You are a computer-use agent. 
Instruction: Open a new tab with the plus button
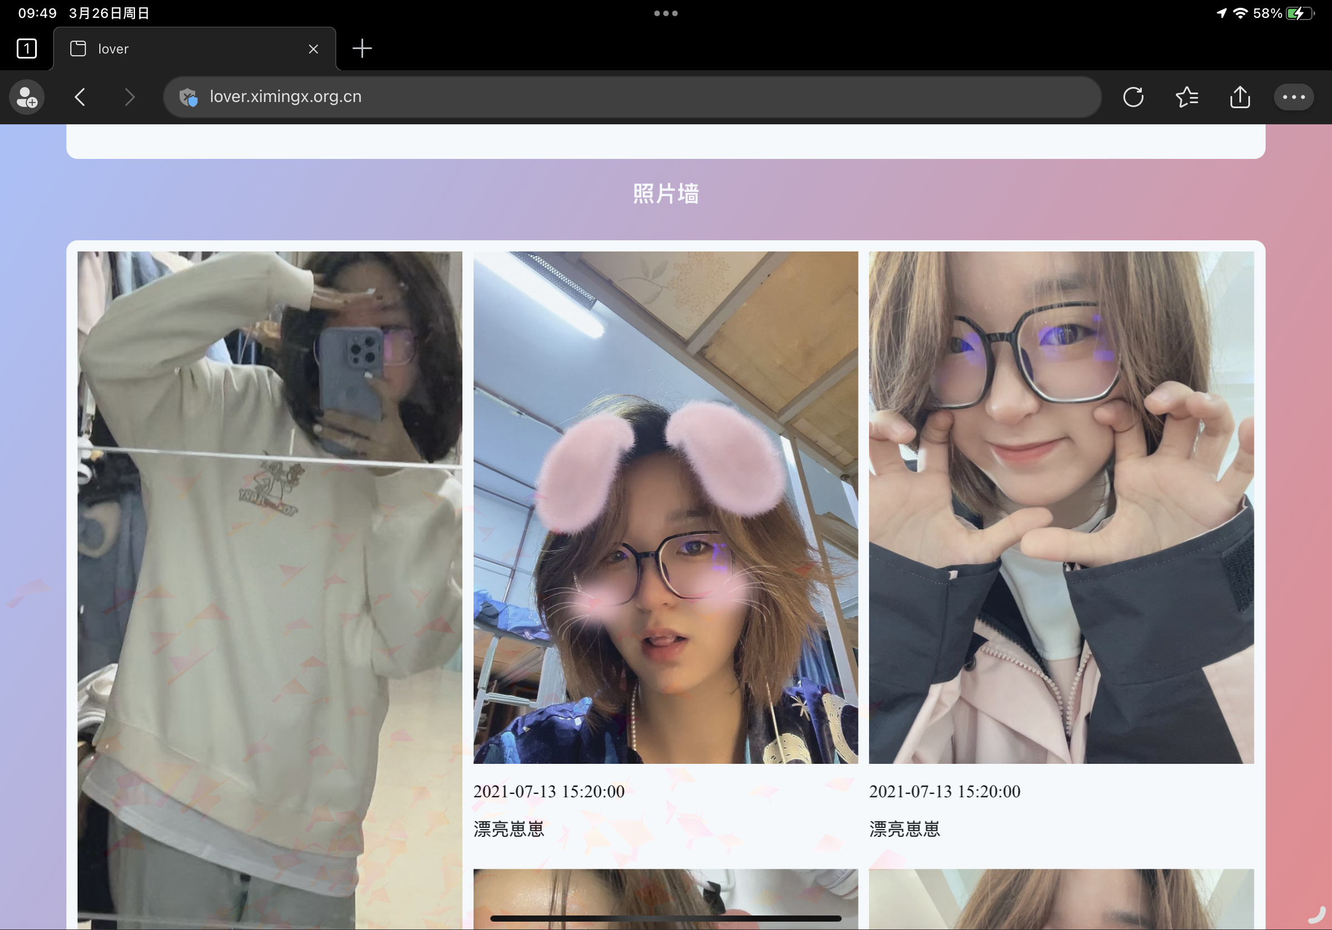[362, 48]
